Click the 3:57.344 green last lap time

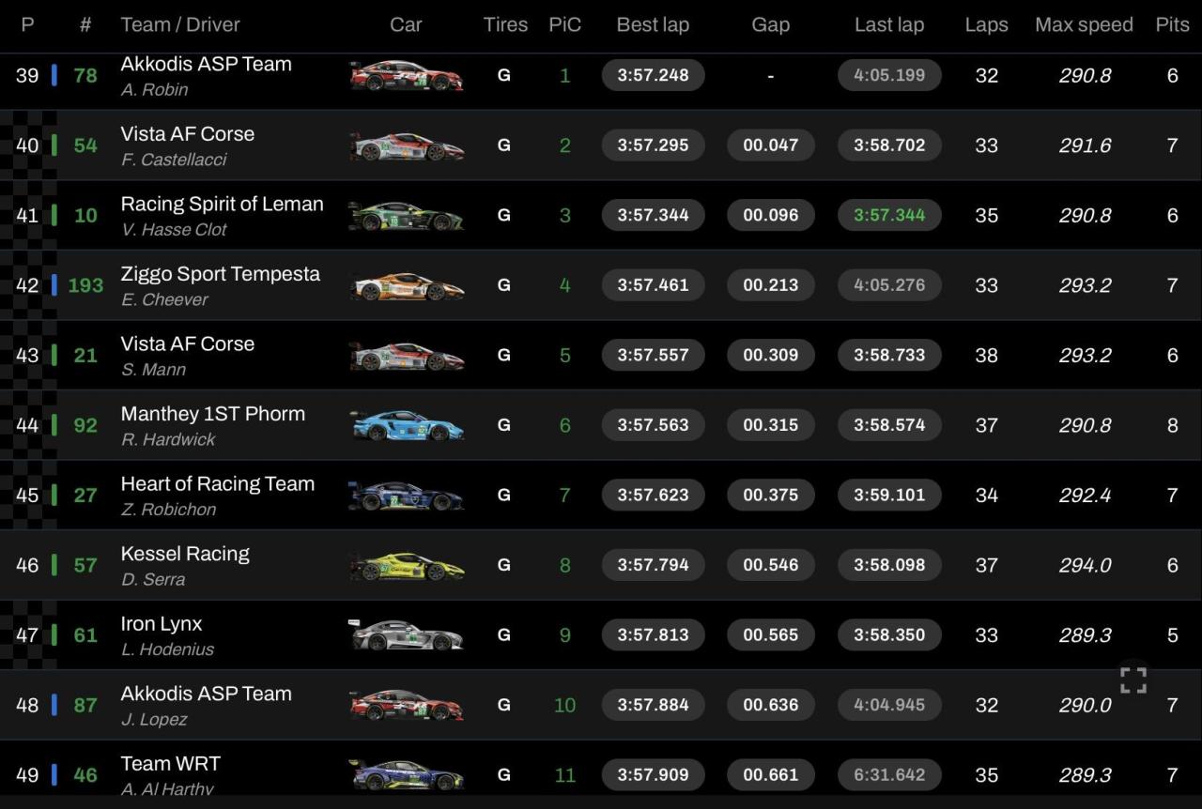pos(889,215)
